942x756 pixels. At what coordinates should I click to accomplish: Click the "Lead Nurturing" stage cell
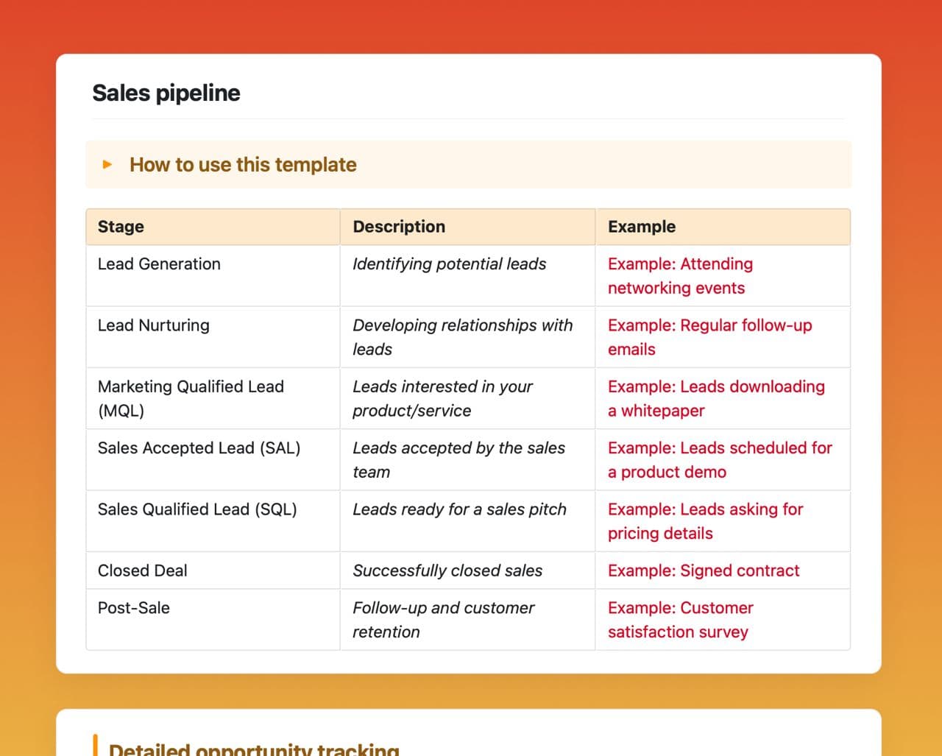[154, 325]
